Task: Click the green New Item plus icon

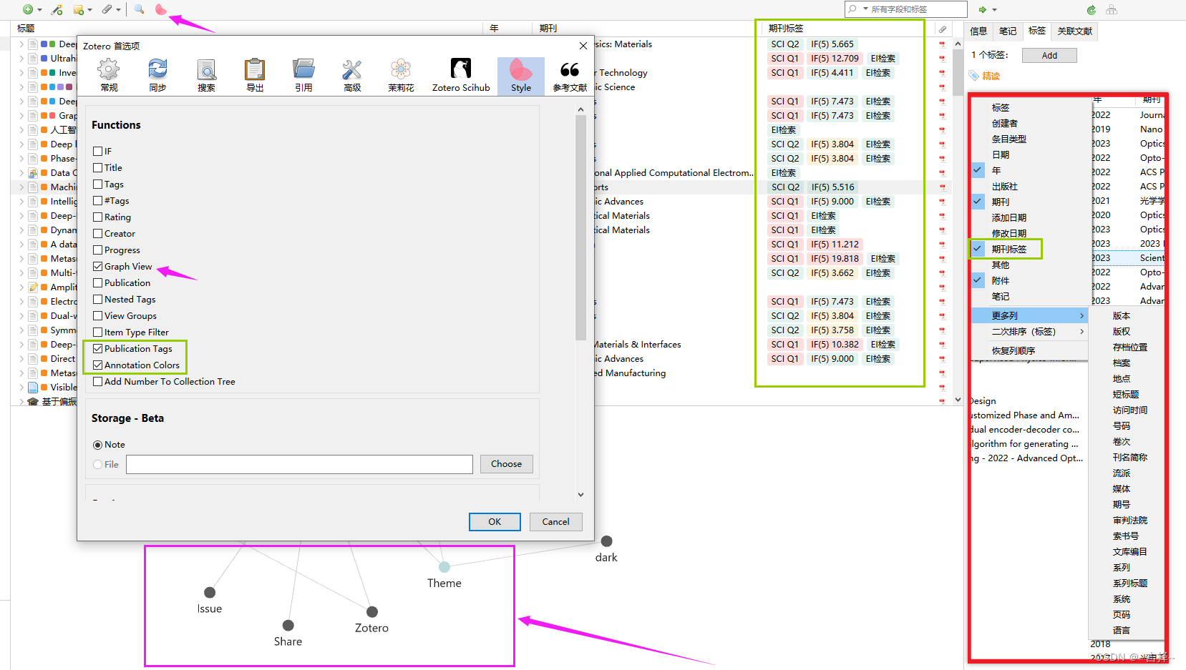Action: coord(27,9)
